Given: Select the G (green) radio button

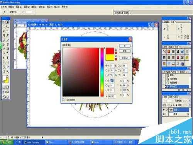Looking at the screenshot, I should click(x=107, y=85).
